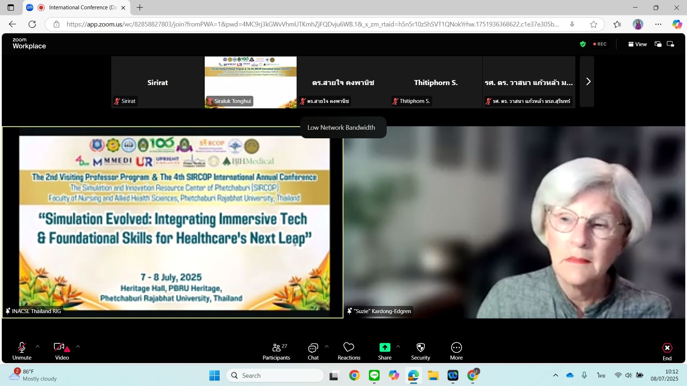Select Siraluk Tonghui's video thumbnail

pos(250,82)
